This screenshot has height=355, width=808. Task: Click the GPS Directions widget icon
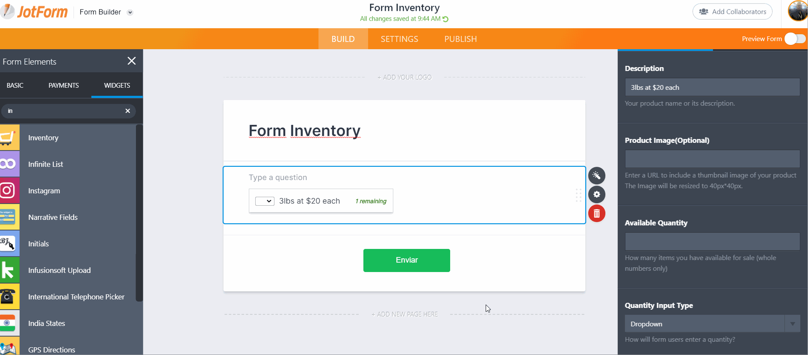9,347
